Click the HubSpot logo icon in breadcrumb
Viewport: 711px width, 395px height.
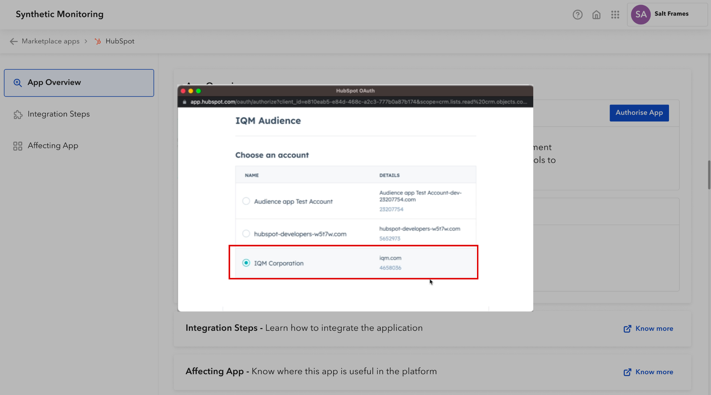click(98, 41)
